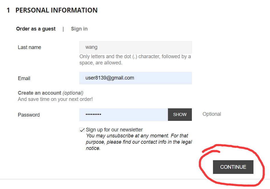
Task: Click step number 1 beside the heading
Action: 8,10
